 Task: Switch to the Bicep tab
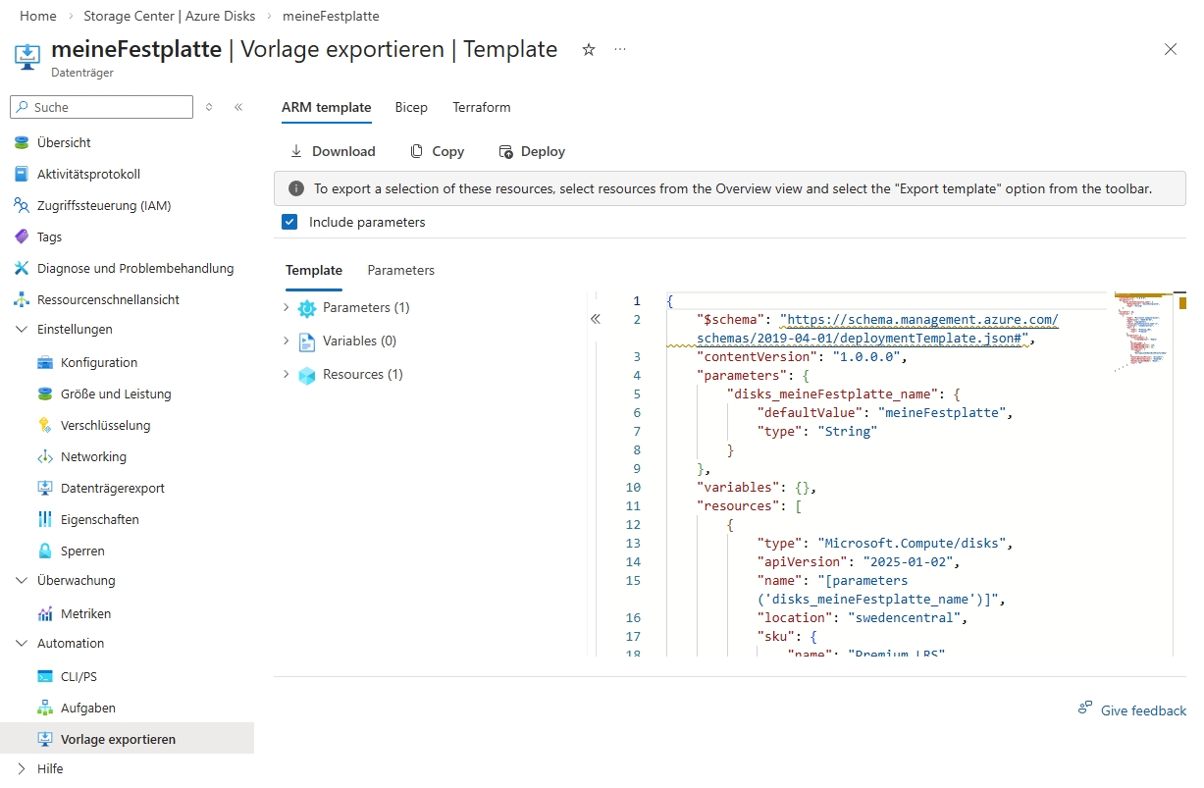(411, 107)
